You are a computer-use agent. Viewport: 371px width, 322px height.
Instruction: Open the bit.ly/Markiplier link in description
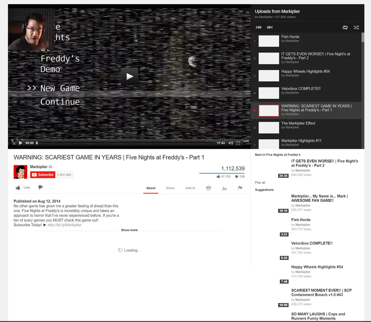pyautogui.click(x=64, y=225)
